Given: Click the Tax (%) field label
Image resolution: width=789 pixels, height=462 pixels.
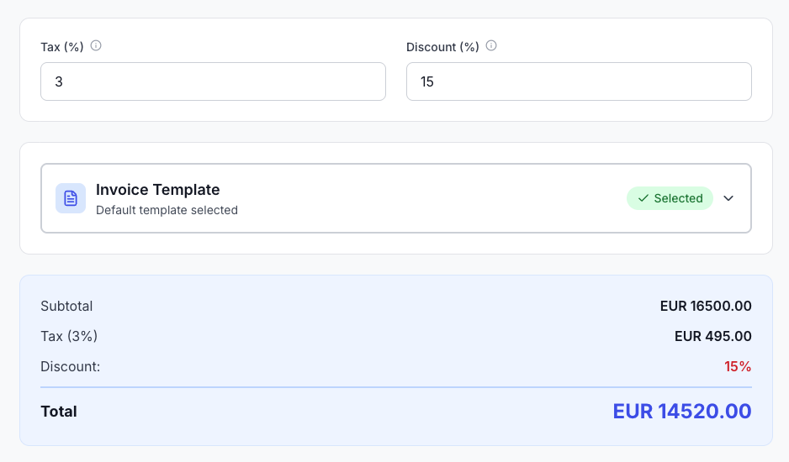Looking at the screenshot, I should click(x=62, y=47).
